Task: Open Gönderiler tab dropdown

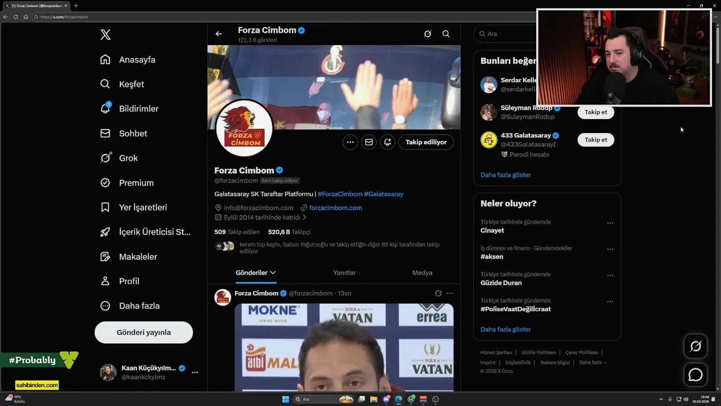Action: pyautogui.click(x=256, y=273)
